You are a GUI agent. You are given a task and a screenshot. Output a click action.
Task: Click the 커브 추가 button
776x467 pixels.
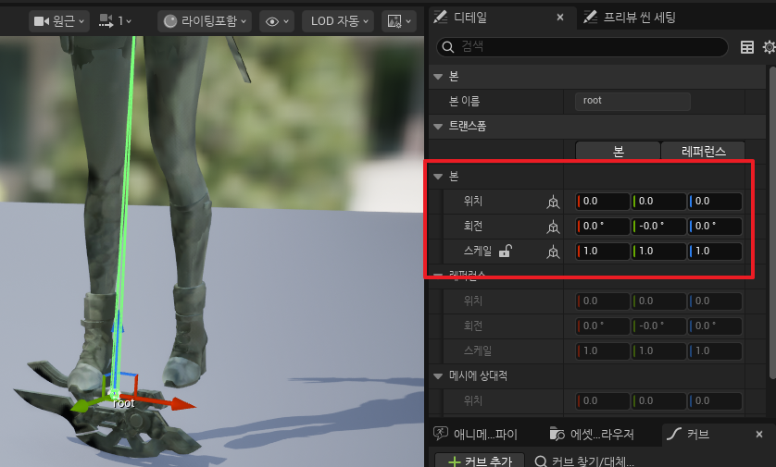point(480,461)
